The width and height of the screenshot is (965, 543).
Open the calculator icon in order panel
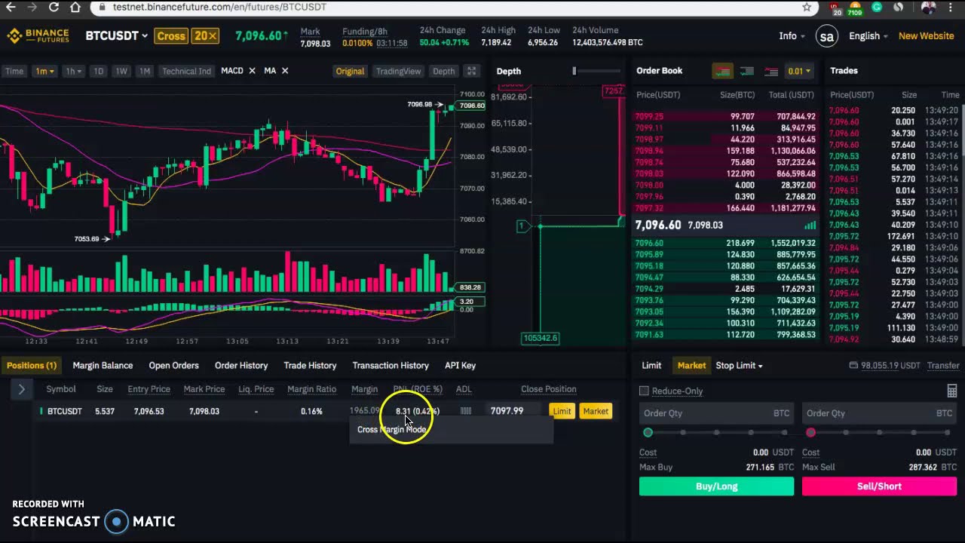pos(951,391)
